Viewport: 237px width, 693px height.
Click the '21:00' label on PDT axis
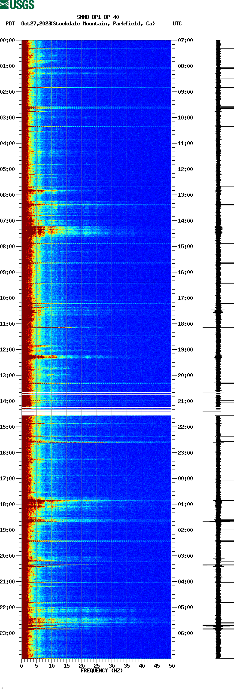tap(8, 582)
